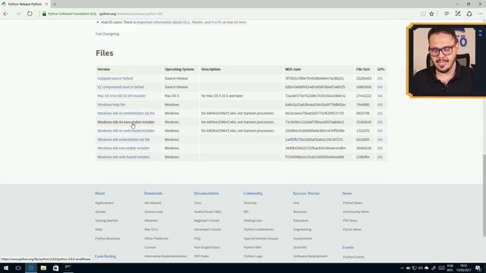
Task: Click the address bar showing python.org
Action: click(x=229, y=14)
